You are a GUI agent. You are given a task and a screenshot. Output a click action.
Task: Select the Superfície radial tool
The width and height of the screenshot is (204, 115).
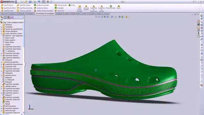point(7,11)
